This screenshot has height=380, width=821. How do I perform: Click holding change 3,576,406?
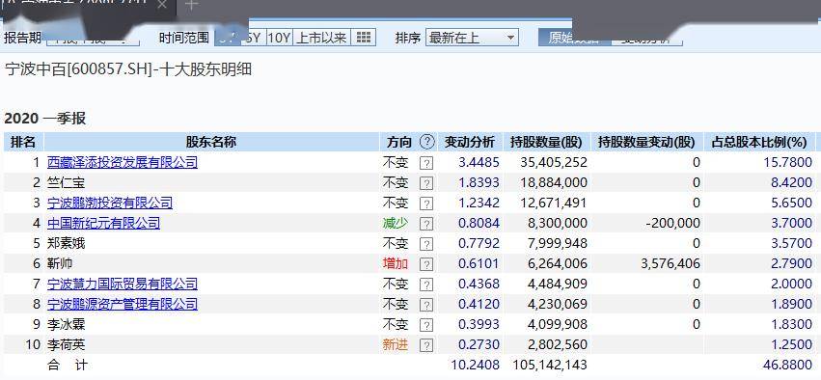point(670,263)
